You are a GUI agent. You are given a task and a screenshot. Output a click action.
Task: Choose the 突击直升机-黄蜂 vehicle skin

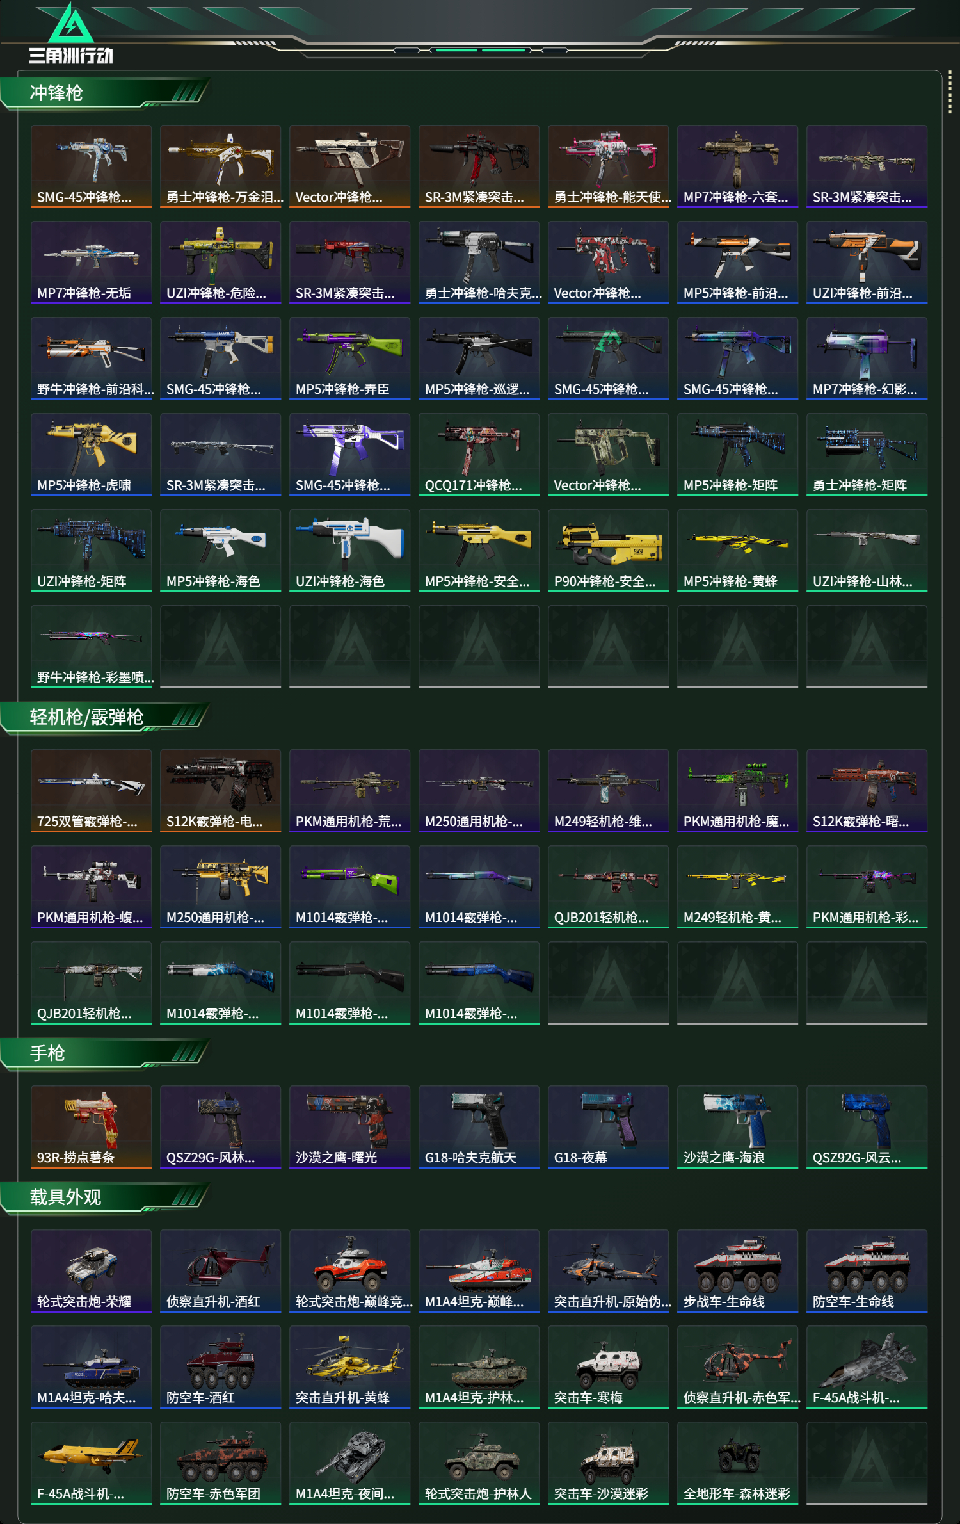349,1367
